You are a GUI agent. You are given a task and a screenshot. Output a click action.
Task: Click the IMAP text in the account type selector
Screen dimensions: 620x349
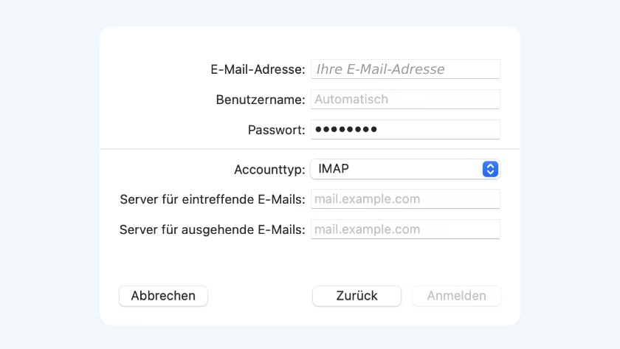(334, 169)
